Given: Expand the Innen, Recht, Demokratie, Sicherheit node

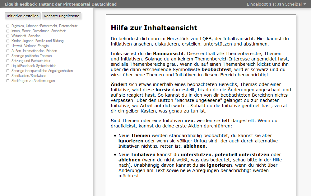Looking at the screenshot, I should 8,31.
